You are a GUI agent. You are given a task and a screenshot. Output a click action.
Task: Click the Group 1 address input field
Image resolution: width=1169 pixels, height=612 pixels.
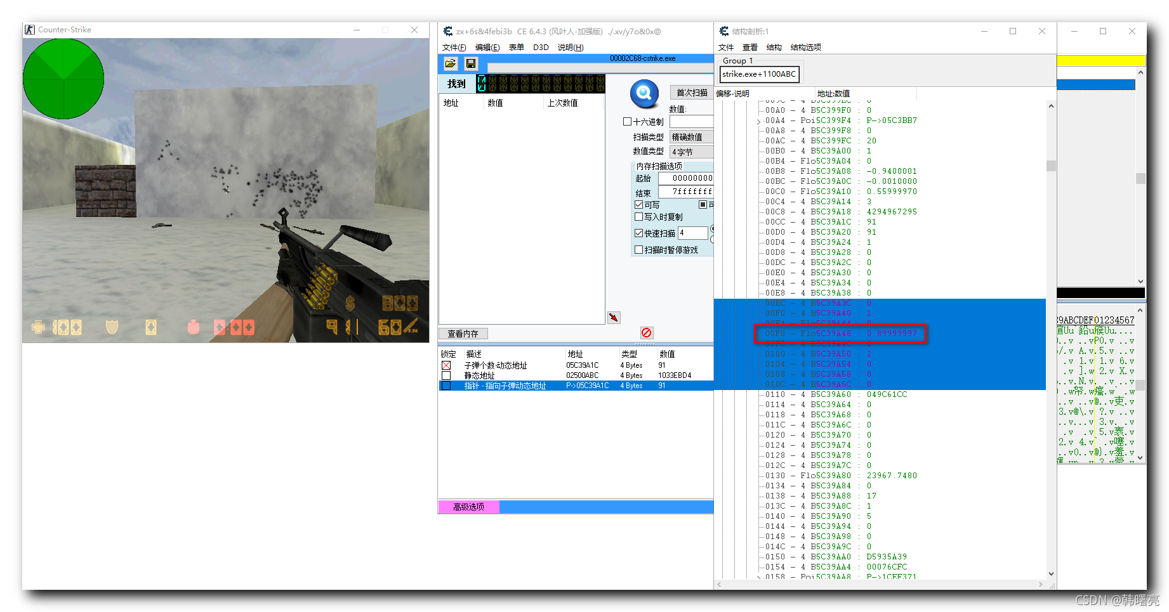(x=759, y=74)
